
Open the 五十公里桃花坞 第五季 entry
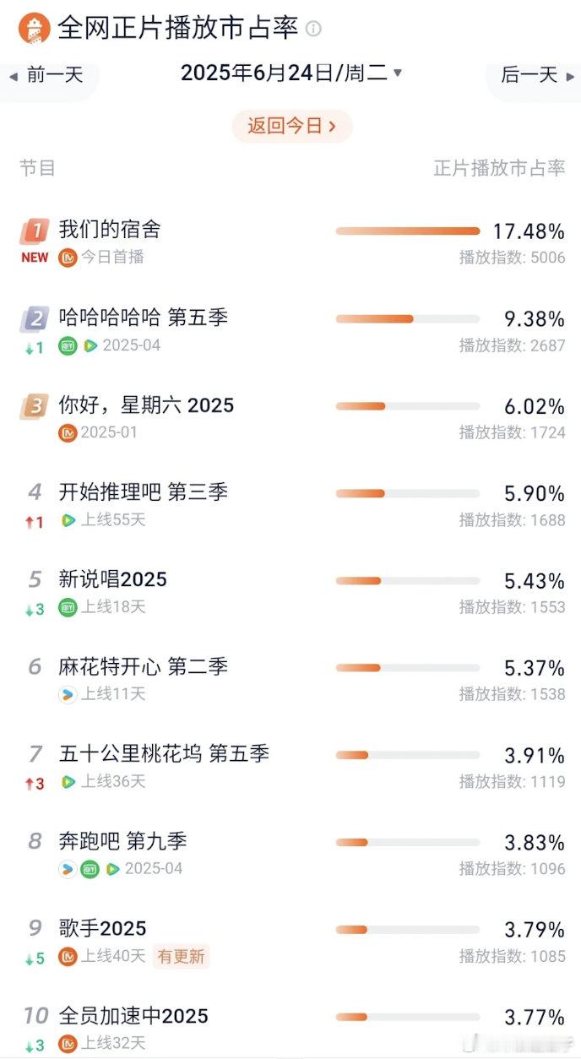(164, 753)
